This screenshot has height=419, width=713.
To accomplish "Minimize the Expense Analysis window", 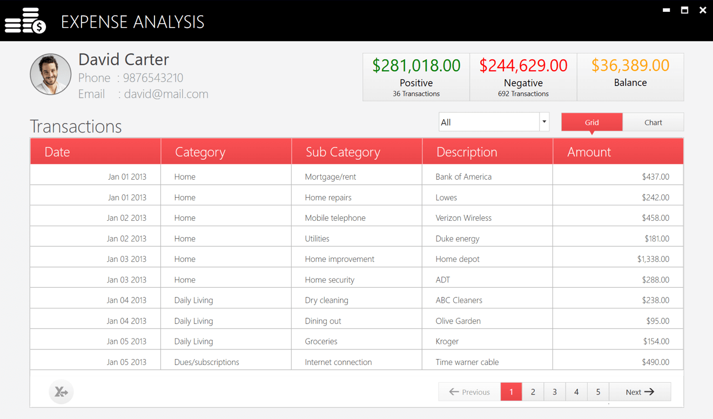I will (667, 10).
